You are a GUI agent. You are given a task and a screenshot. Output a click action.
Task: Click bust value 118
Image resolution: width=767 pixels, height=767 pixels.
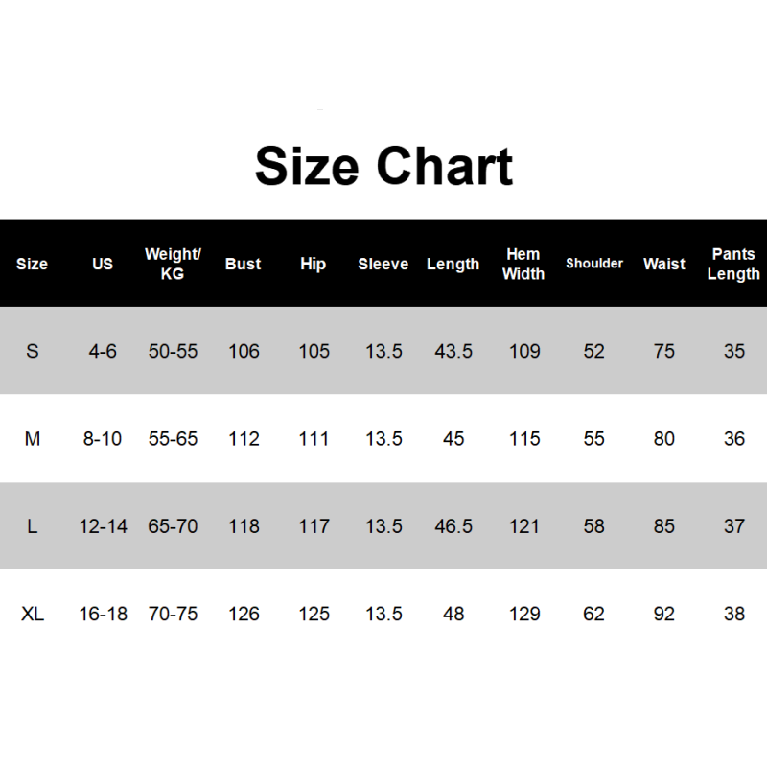click(244, 526)
